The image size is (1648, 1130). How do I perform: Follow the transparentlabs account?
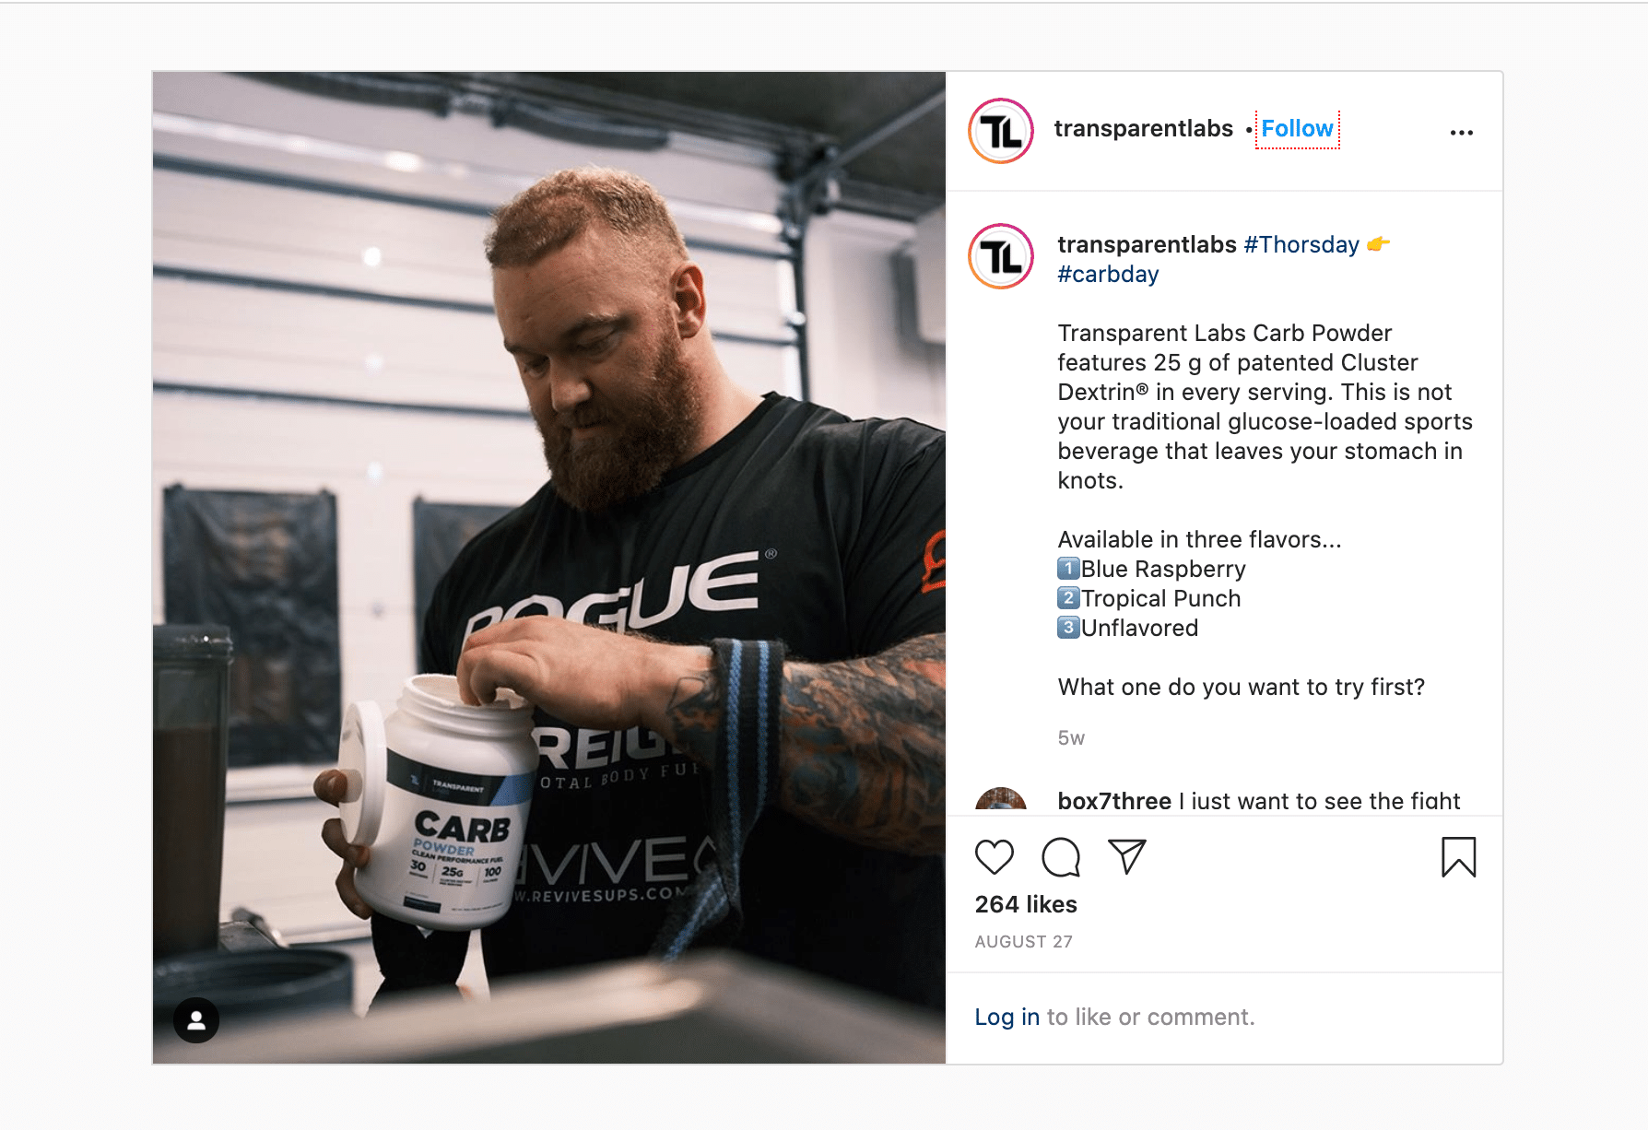[1297, 129]
